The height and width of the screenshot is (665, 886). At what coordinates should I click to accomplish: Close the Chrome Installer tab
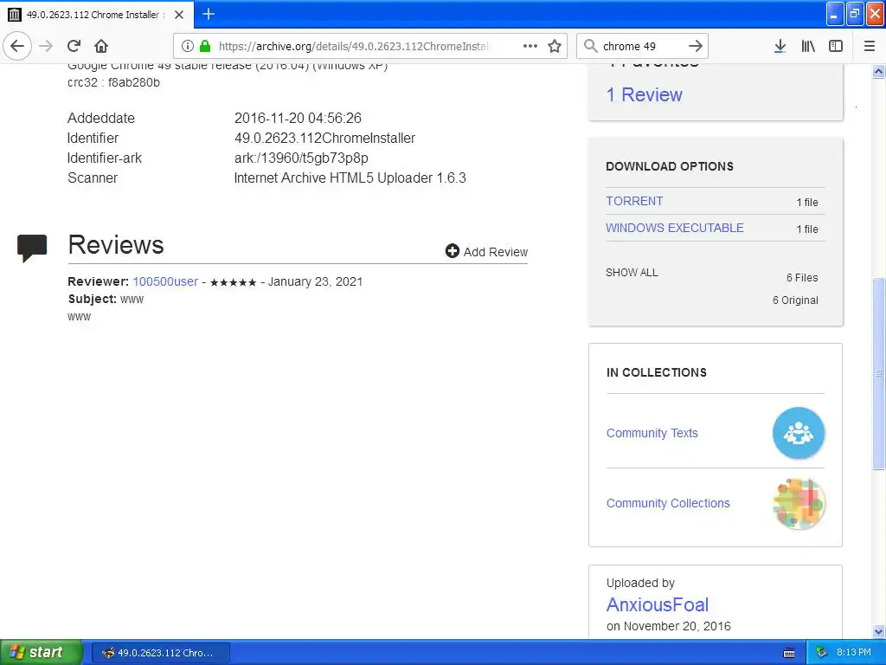[x=179, y=15]
